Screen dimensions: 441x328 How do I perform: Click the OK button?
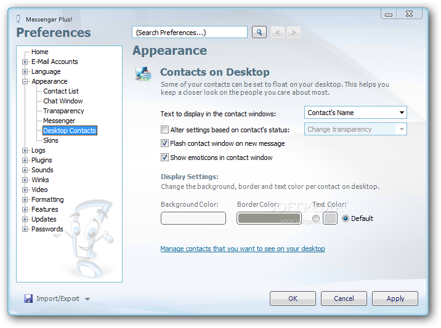coord(293,298)
